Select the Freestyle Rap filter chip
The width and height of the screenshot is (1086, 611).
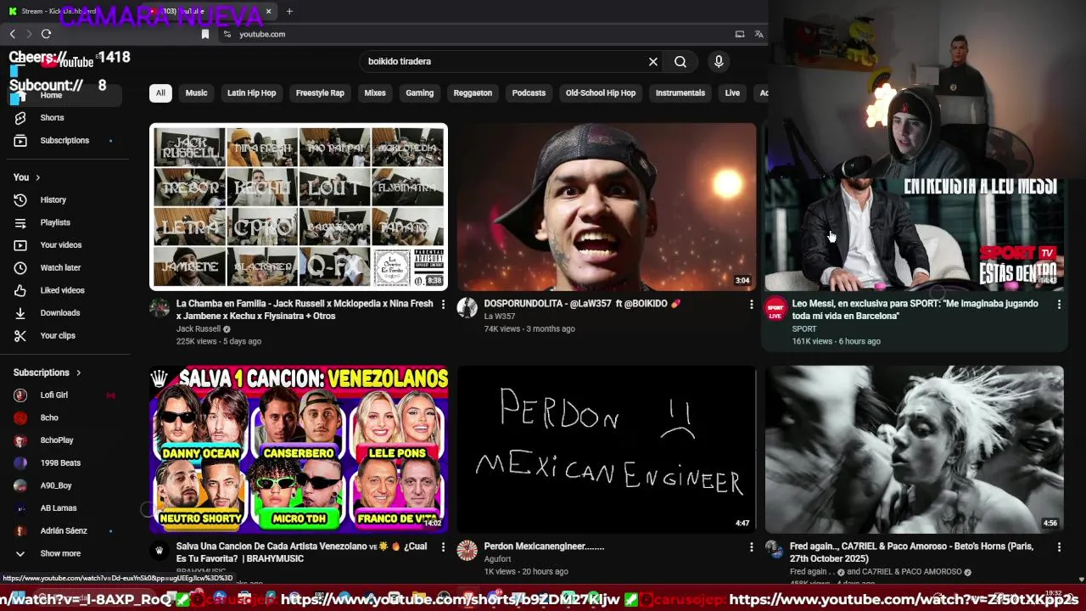[x=320, y=93]
